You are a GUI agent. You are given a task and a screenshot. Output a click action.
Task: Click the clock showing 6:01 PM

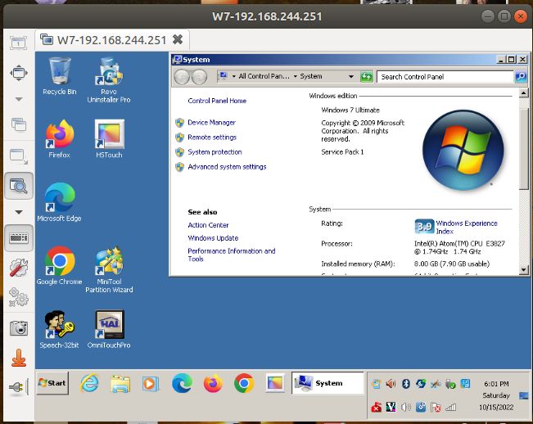496,384
